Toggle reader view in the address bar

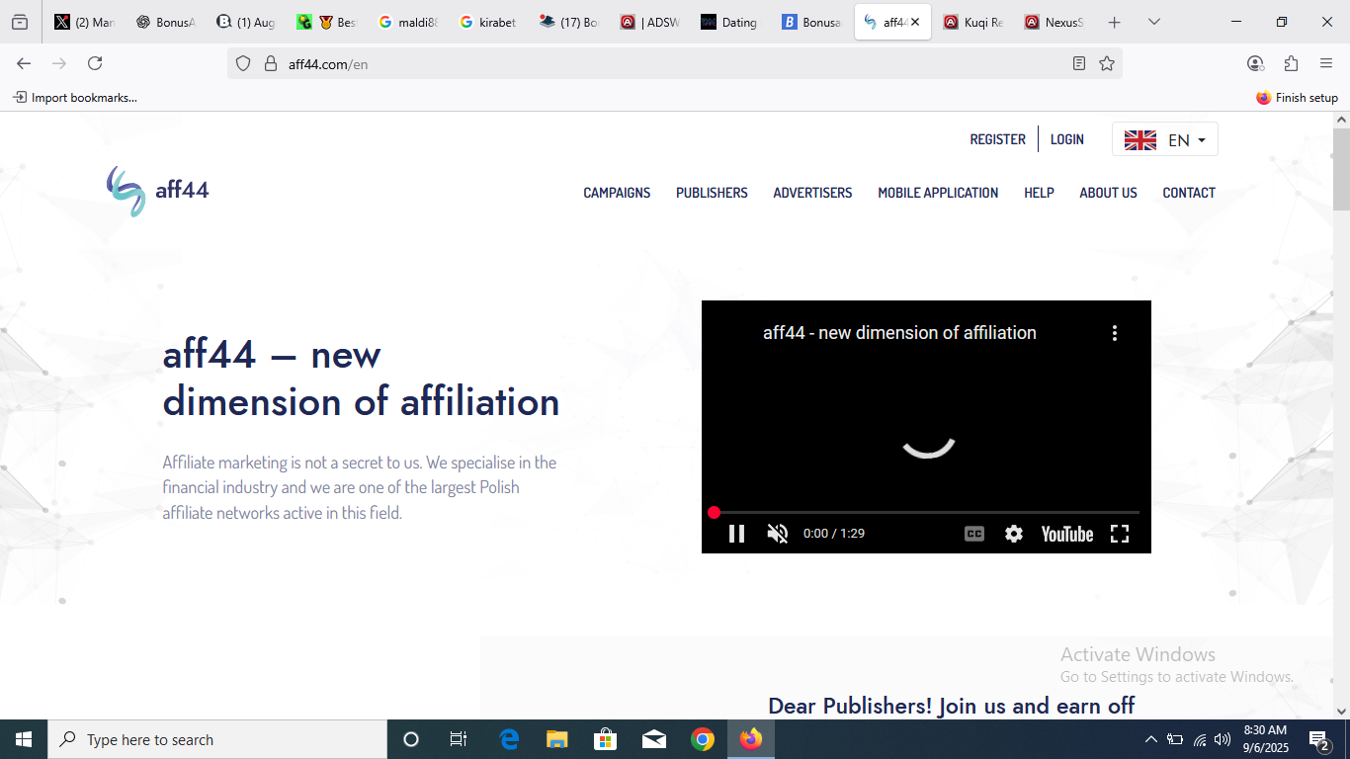click(x=1079, y=63)
